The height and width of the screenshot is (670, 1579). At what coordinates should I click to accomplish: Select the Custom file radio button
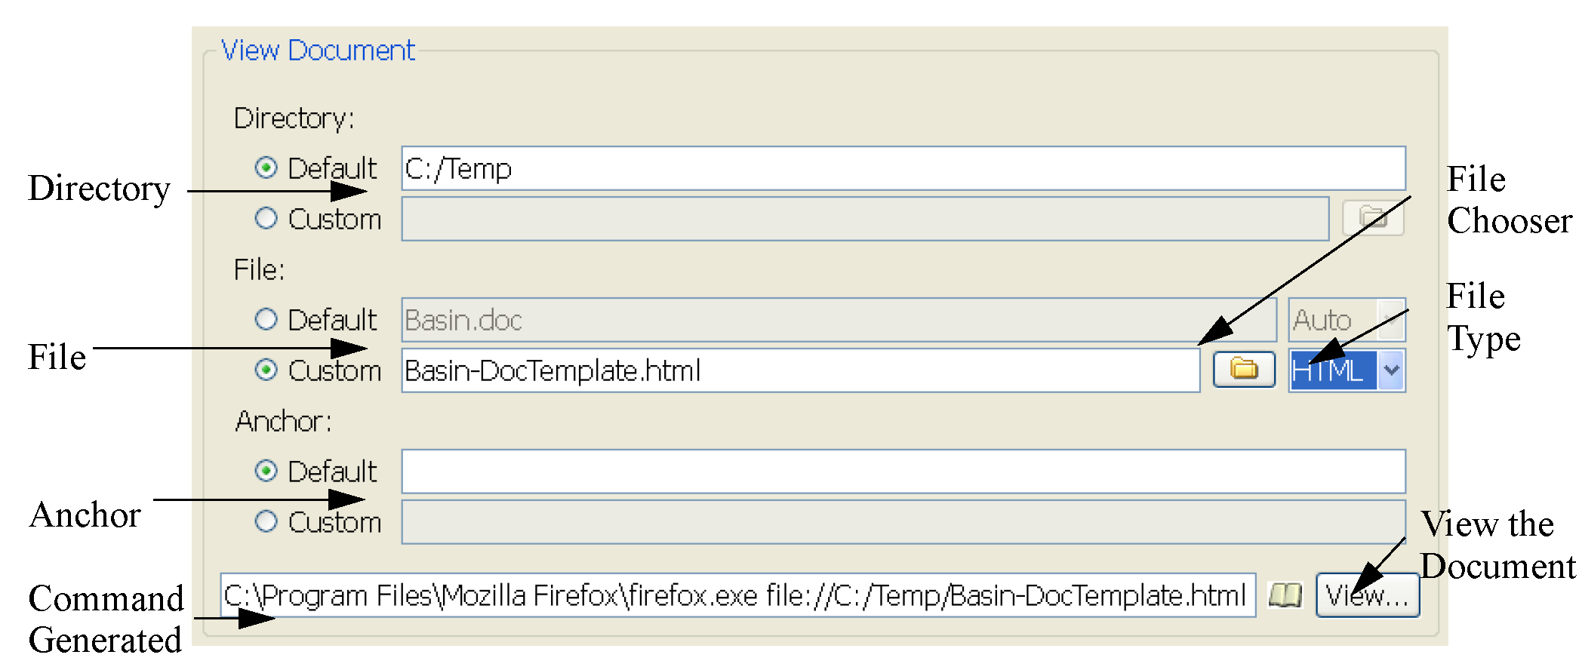(266, 370)
